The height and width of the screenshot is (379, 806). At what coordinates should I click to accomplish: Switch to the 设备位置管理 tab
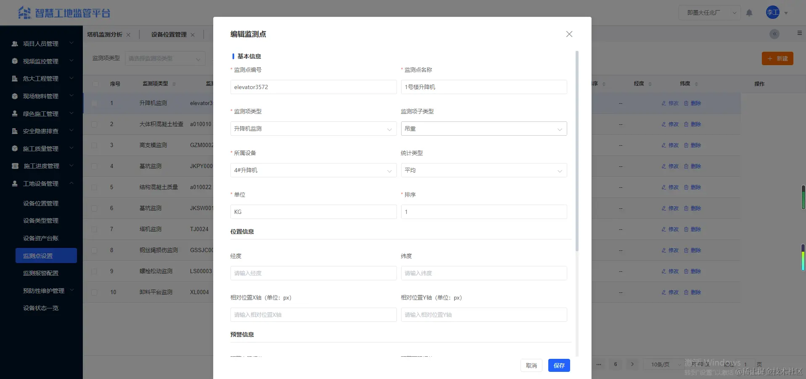click(168, 34)
